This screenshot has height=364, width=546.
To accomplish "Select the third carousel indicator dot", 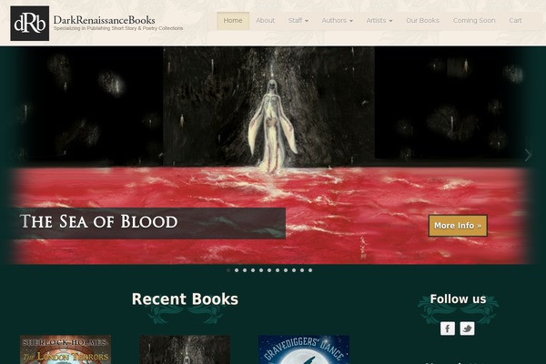I will point(245,270).
